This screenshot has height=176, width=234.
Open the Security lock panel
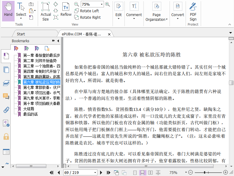click(6, 137)
